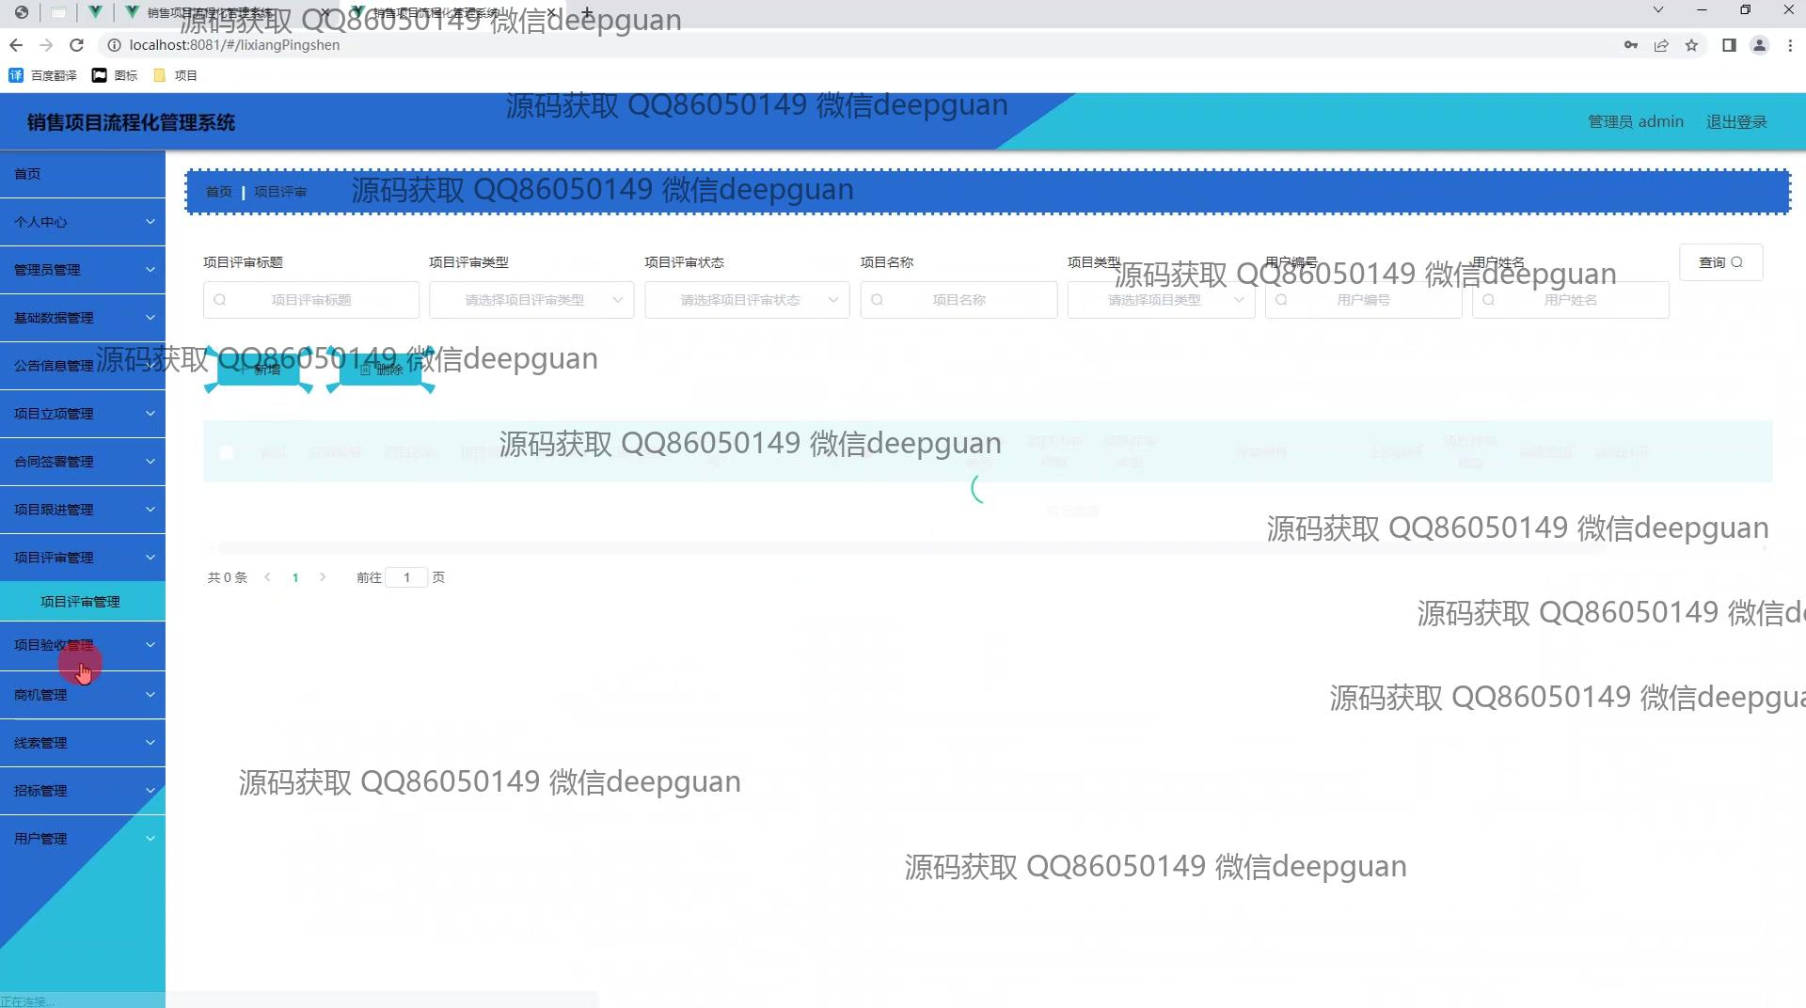Screen dimensions: 1806x1008
Task: Expand 项目立项管理 sidebar menu
Action: pos(83,414)
